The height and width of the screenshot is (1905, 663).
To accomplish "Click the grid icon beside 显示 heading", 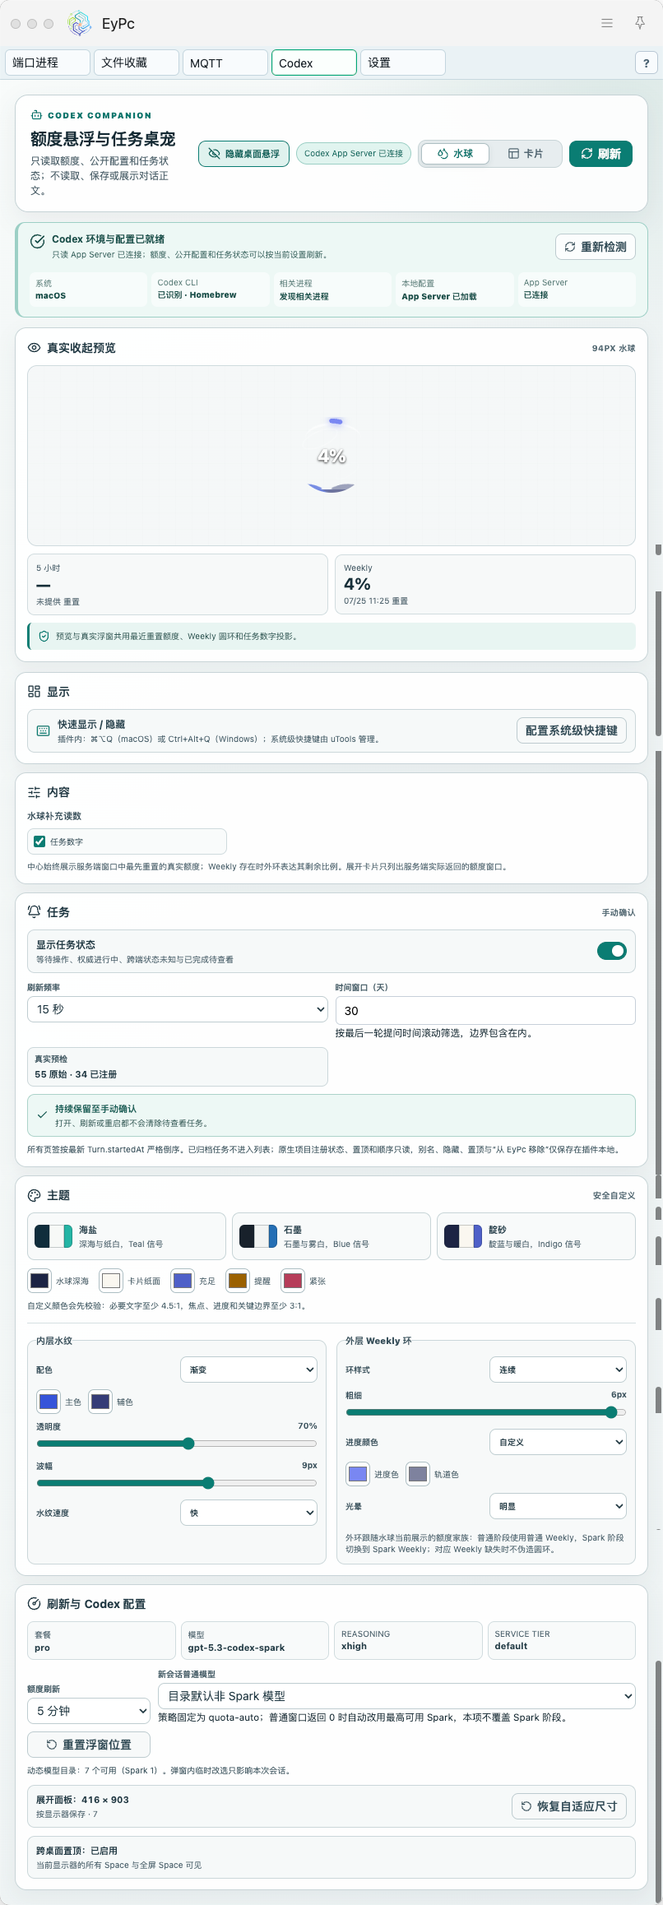I will pyautogui.click(x=34, y=692).
